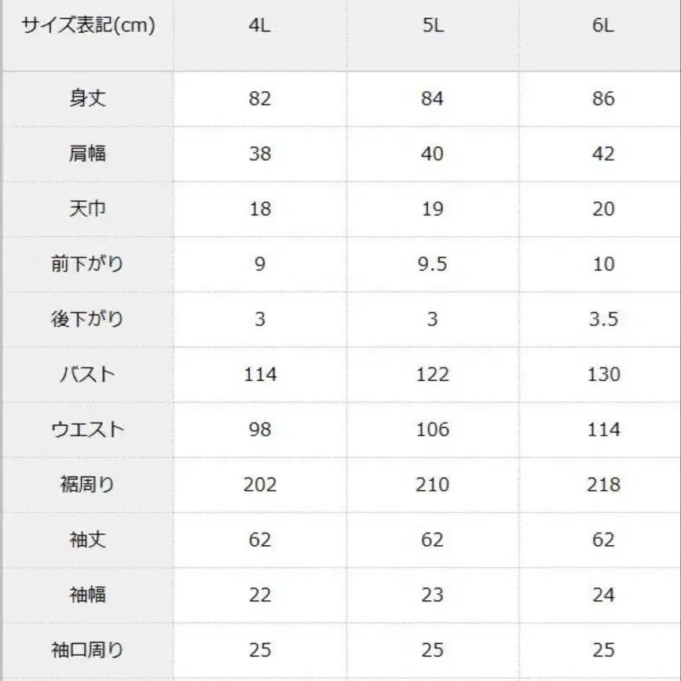
Task: Select the ウエスト row label
Action: tap(88, 430)
